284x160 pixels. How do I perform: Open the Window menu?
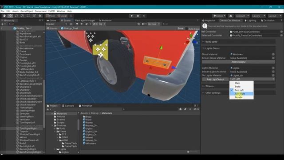61,11
